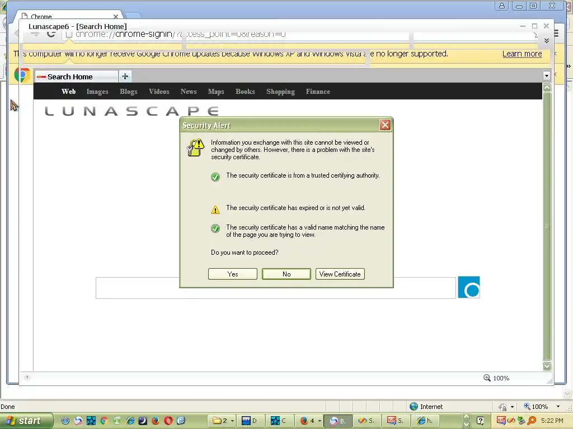Close the Security Alert dialog

385,125
